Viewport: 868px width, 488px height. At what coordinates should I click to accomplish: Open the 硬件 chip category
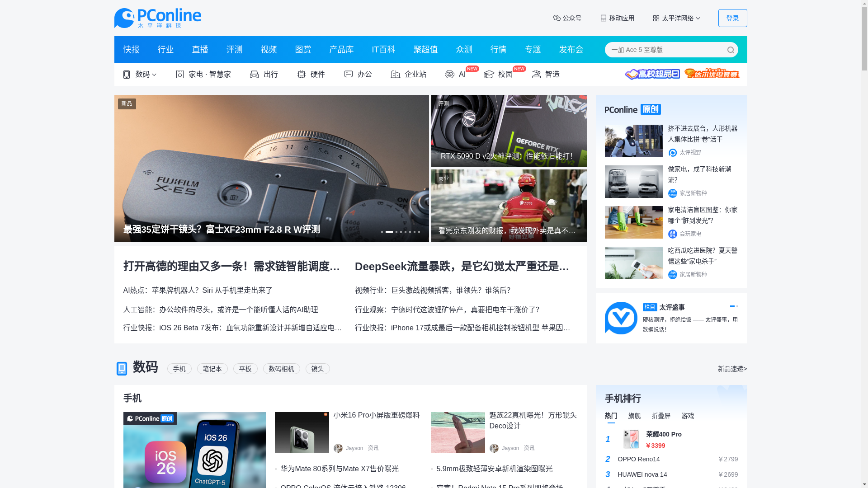tap(311, 75)
